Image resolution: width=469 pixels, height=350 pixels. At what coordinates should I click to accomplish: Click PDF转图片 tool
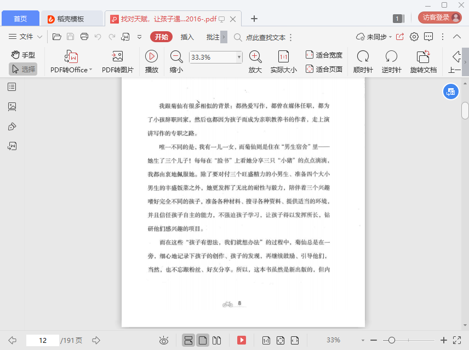pos(118,61)
